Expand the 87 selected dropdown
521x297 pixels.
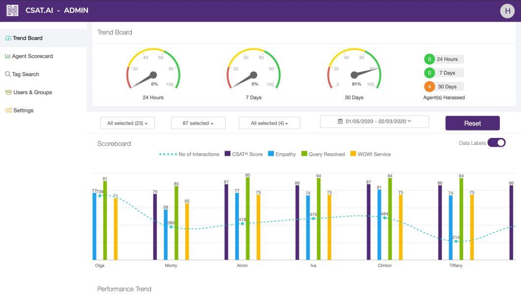(198, 123)
